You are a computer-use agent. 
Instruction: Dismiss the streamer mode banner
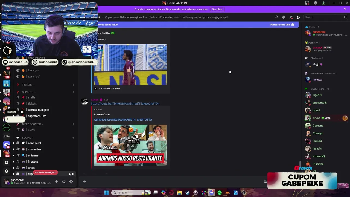point(345,9)
